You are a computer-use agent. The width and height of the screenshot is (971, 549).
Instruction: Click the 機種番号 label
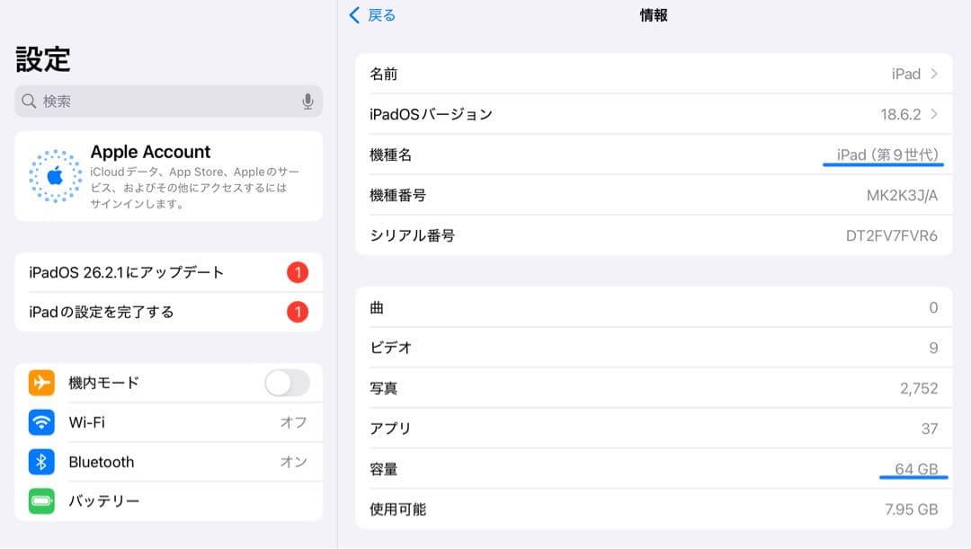(397, 195)
